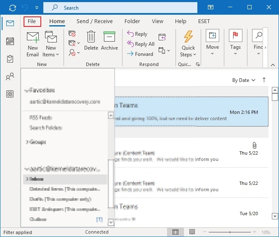The height and width of the screenshot is (237, 279).
Task: Click the Undo arrow in the title bar
Action: (25, 8)
